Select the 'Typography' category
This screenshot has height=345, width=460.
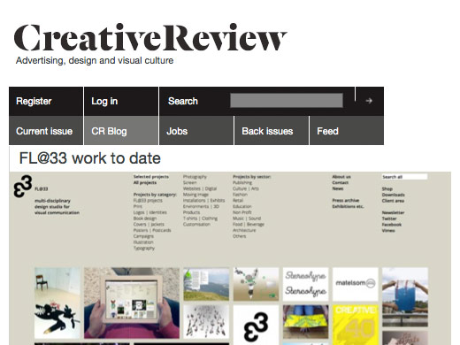tap(144, 248)
